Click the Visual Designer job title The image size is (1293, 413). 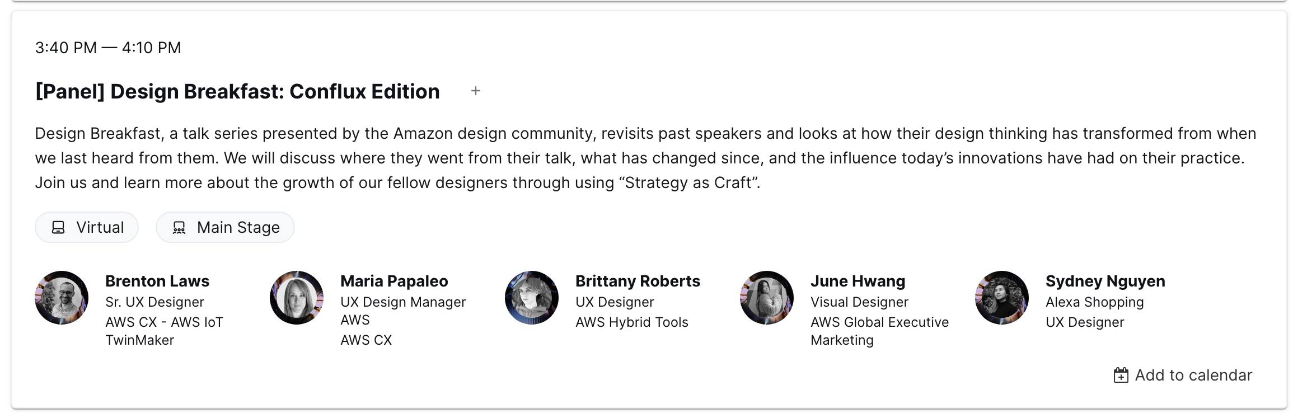coord(859,302)
